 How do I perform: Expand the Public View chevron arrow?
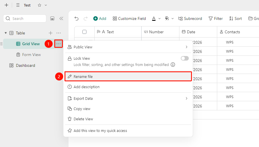tap(187, 47)
